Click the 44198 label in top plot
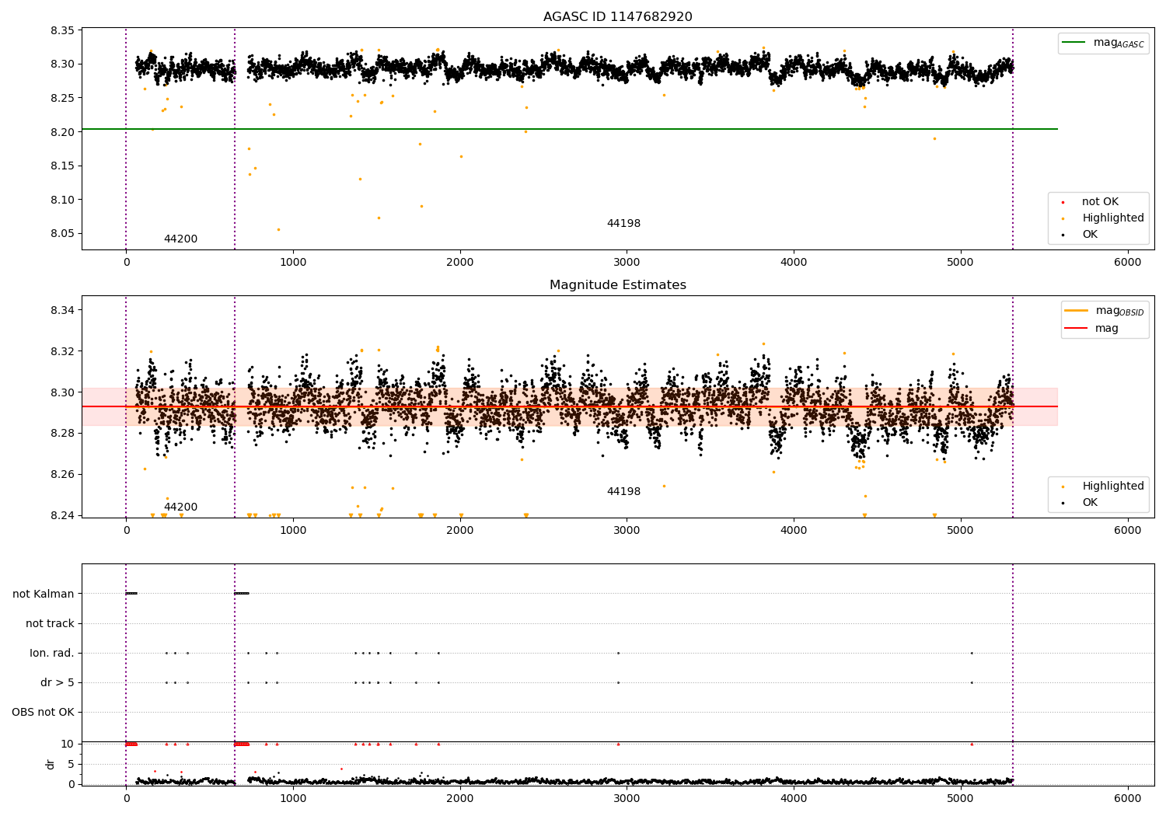 (623, 224)
